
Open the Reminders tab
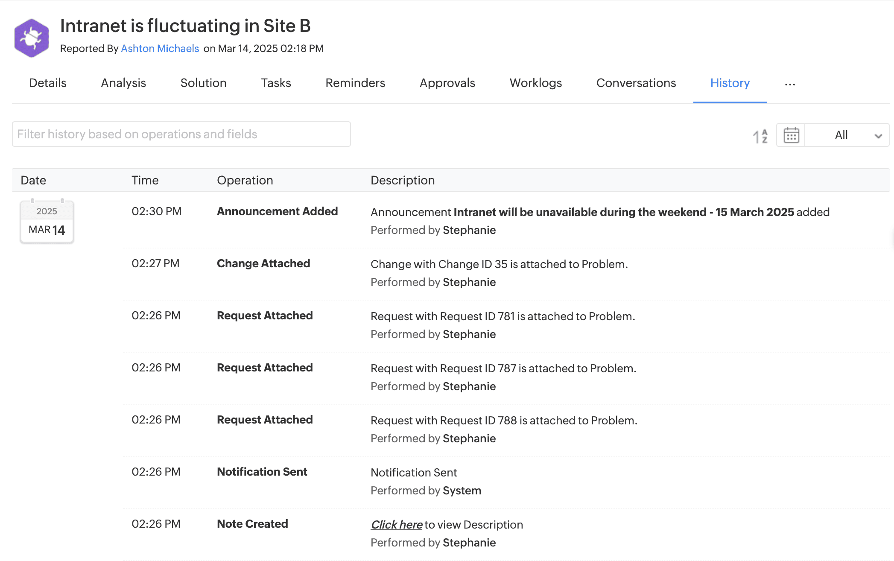355,83
